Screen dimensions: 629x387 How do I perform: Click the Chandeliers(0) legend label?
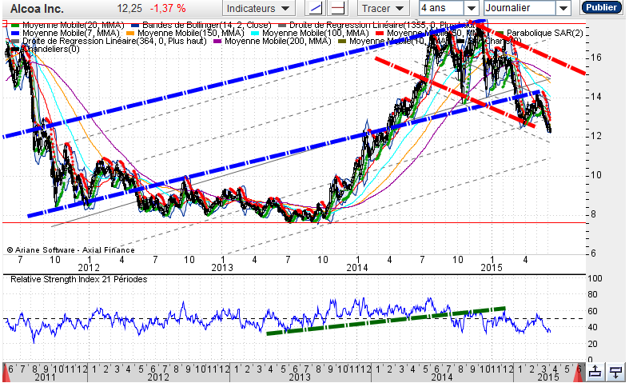pyautogui.click(x=51, y=49)
